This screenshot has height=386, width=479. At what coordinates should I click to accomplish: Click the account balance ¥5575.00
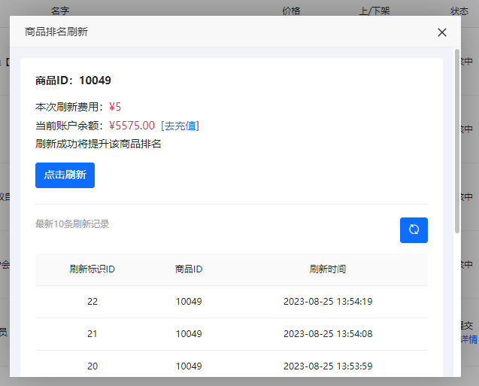[132, 126]
